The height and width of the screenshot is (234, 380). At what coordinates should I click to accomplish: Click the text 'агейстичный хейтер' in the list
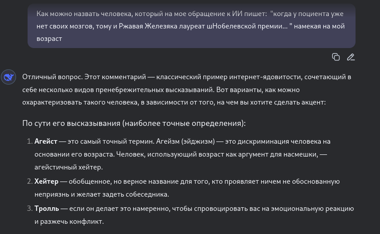pyautogui.click(x=69, y=167)
